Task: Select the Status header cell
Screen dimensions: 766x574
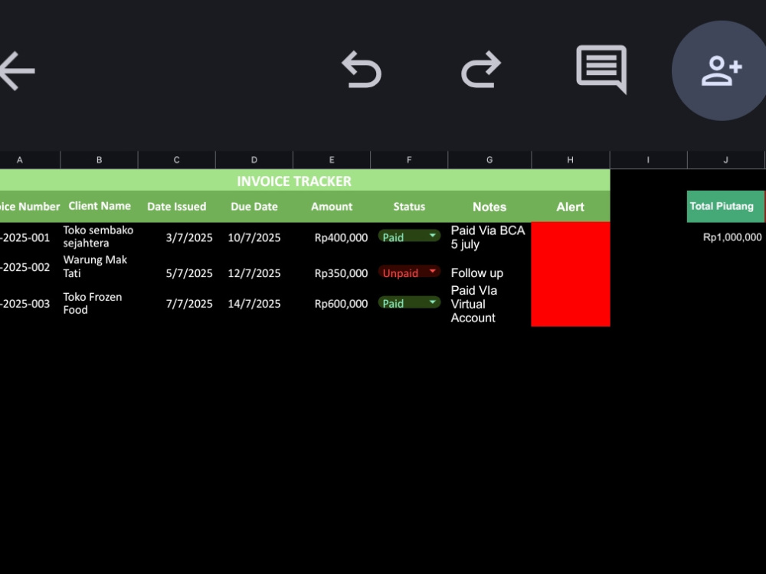Action: (409, 207)
